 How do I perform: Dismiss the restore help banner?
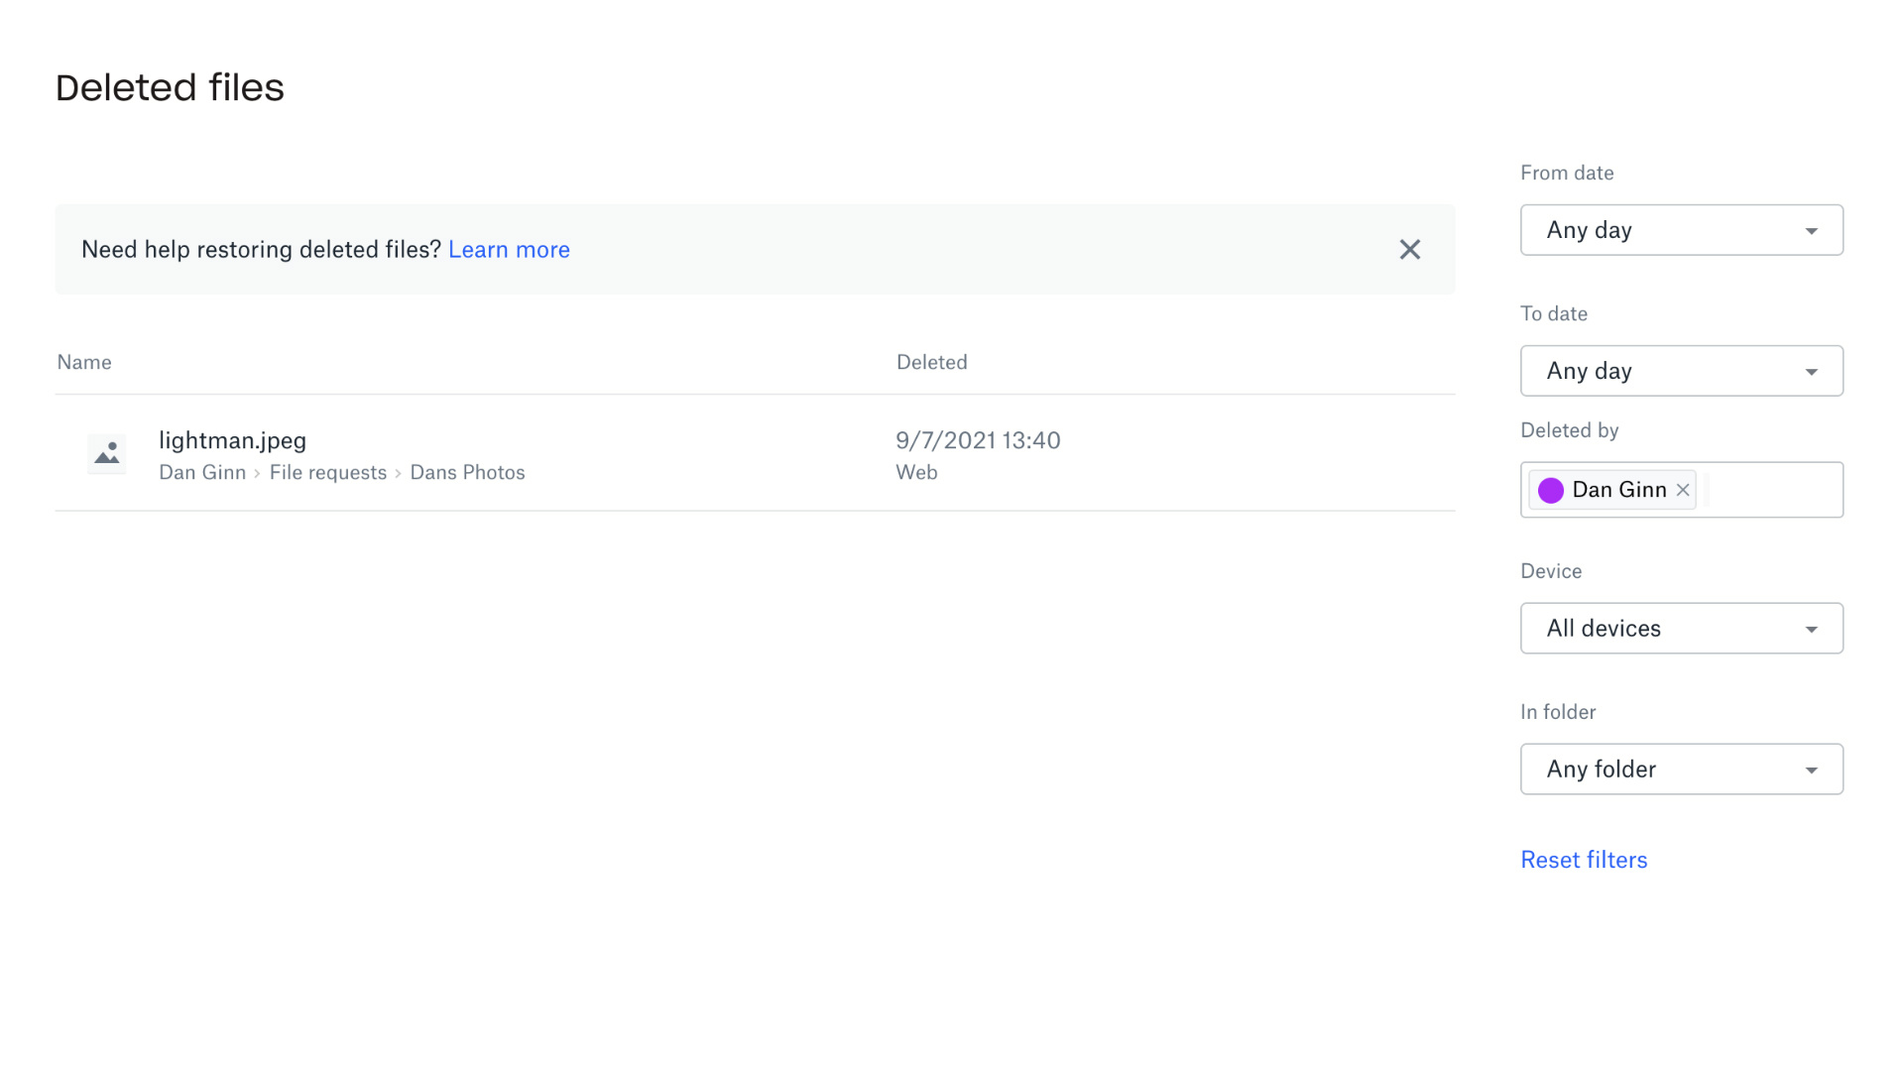coord(1409,249)
